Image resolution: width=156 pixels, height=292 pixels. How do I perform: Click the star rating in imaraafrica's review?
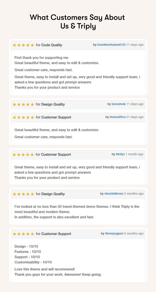coord(23,117)
